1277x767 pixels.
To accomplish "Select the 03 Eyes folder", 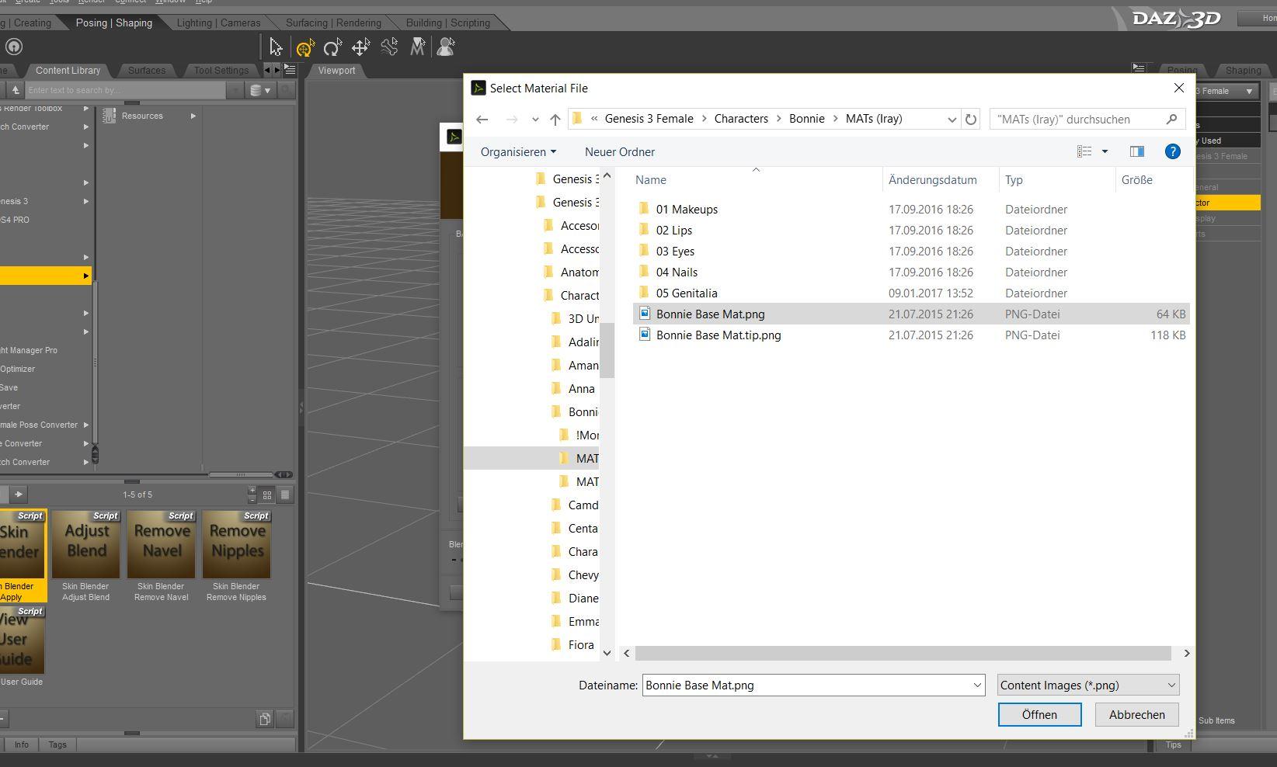I will 675,252.
